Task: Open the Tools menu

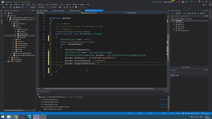Action: click(47, 4)
